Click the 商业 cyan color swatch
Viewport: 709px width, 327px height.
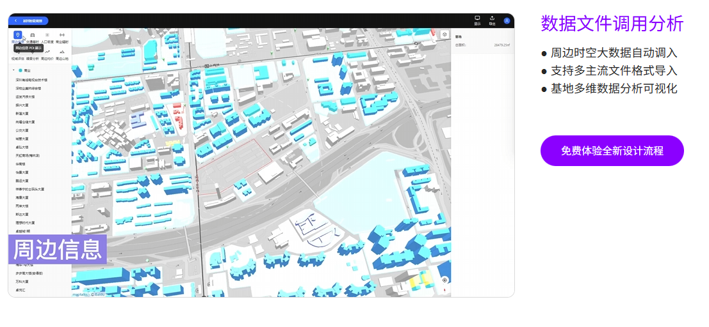click(20, 70)
